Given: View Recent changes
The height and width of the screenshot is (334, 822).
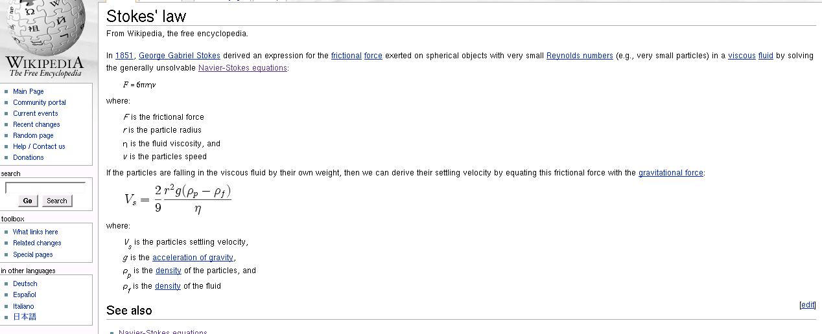Looking at the screenshot, I should [x=36, y=124].
